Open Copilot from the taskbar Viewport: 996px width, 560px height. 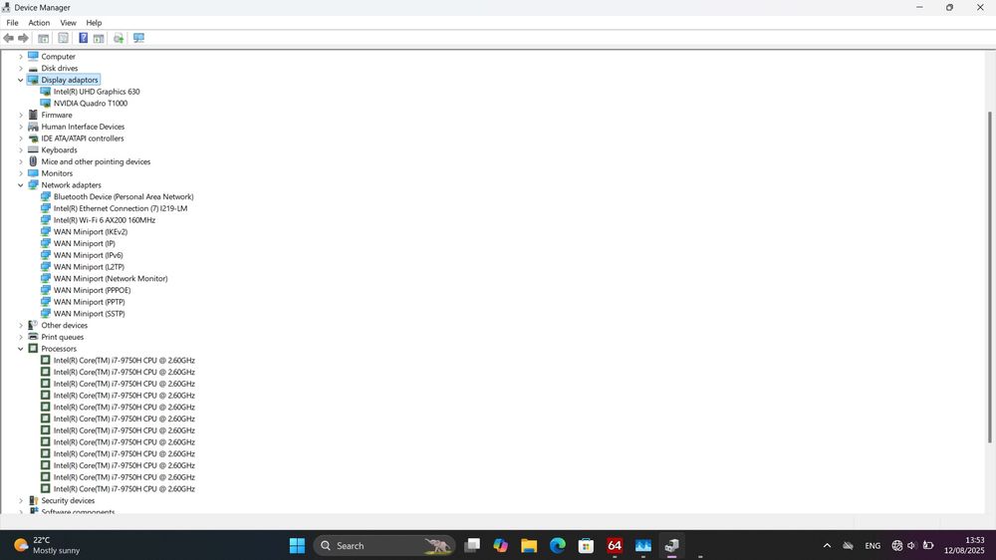pyautogui.click(x=501, y=545)
